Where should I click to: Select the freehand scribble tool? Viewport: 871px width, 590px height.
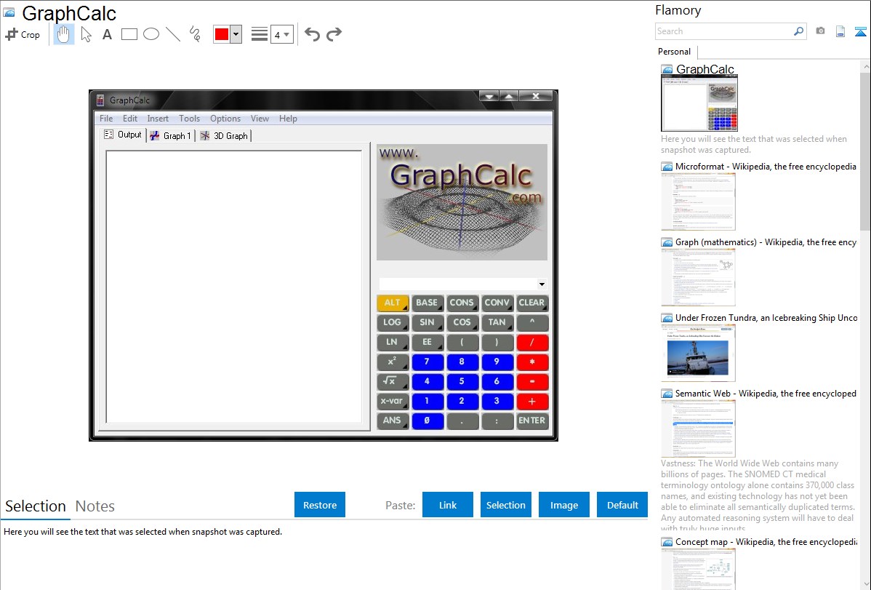(195, 34)
